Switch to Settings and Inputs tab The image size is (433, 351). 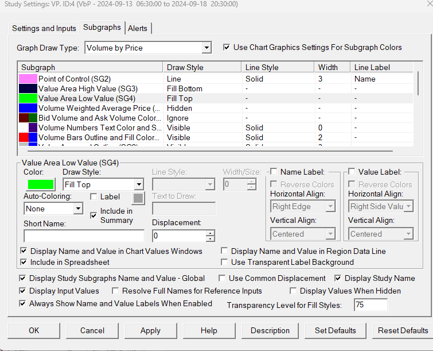click(x=44, y=28)
